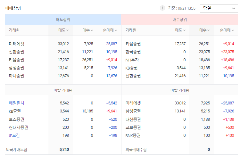Select 토스증권 in 이탈 거래원 list

pos(16,119)
